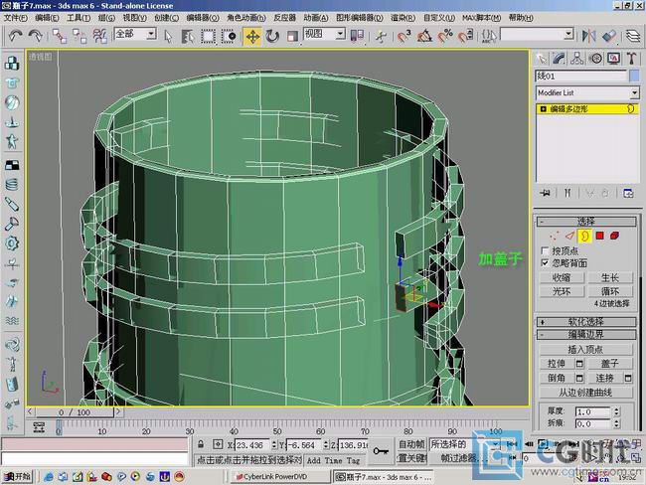Screen dimensions: 646x485
Task: Select the Rotate transform tool
Action: [x=273, y=35]
